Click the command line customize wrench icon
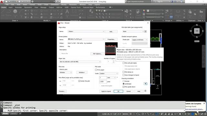 click(x=1, y=107)
